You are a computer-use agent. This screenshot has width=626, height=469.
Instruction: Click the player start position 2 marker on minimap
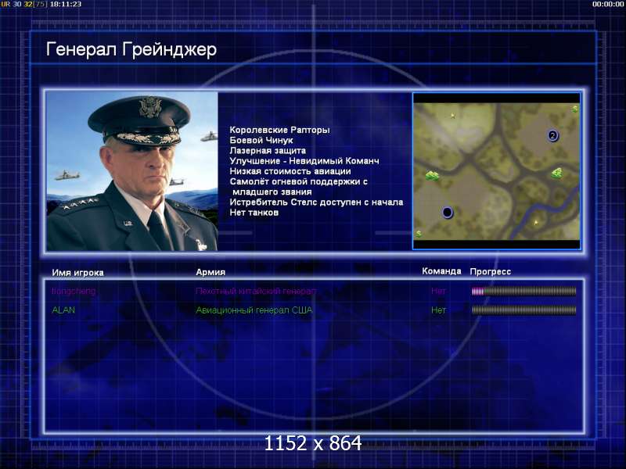click(552, 135)
